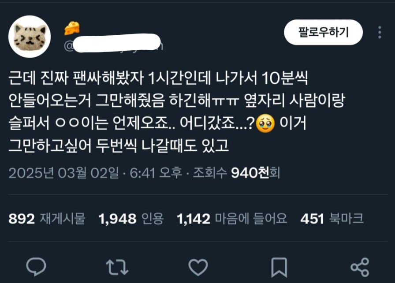The width and height of the screenshot is (395, 283).
Task: Like the tweet with the heart icon
Action: pos(198,267)
